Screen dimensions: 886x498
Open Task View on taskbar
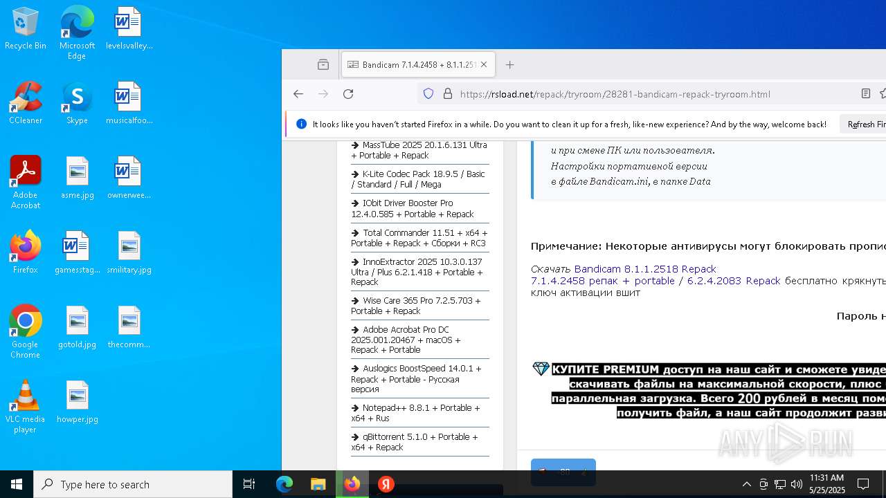click(249, 484)
